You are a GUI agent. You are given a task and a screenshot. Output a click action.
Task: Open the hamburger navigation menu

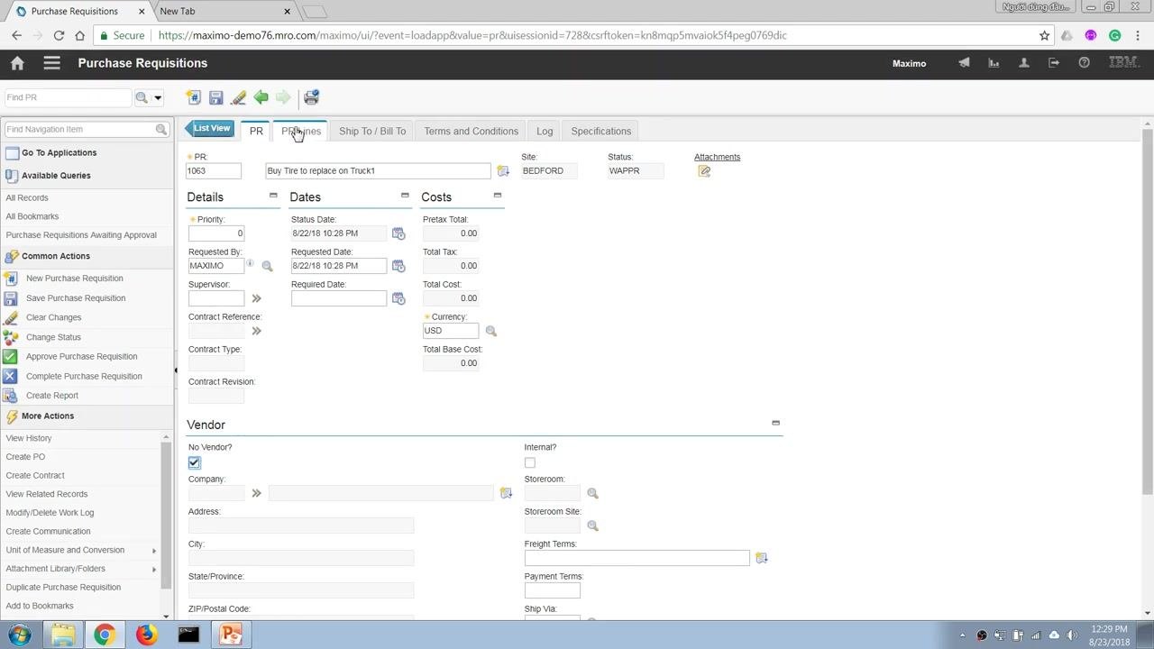(51, 63)
